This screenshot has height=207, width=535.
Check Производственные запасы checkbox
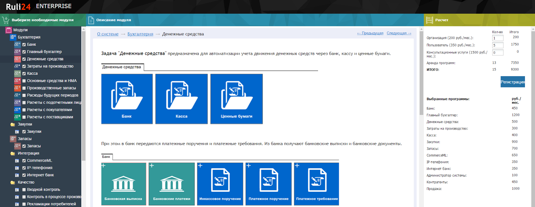point(24,88)
